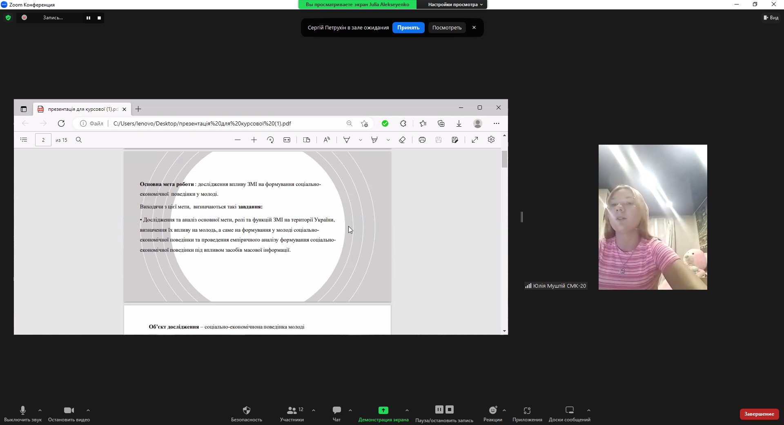The width and height of the screenshot is (784, 425).
Task: Open Reactions (Реакции) menu
Action: (493, 414)
